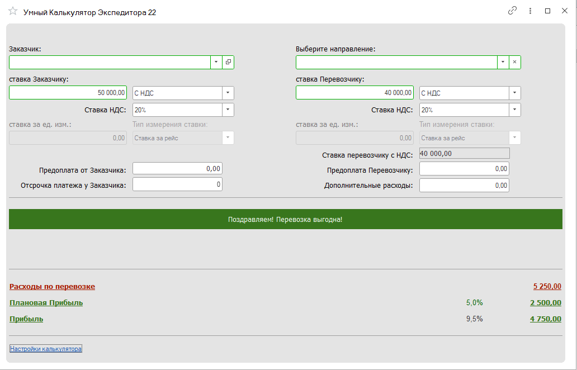The width and height of the screenshot is (577, 370).
Task: Close the Умный Калькулятор Экспедитора window
Action: pos(565,11)
